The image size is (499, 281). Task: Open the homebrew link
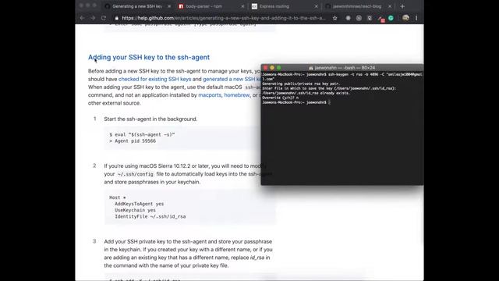(237, 95)
